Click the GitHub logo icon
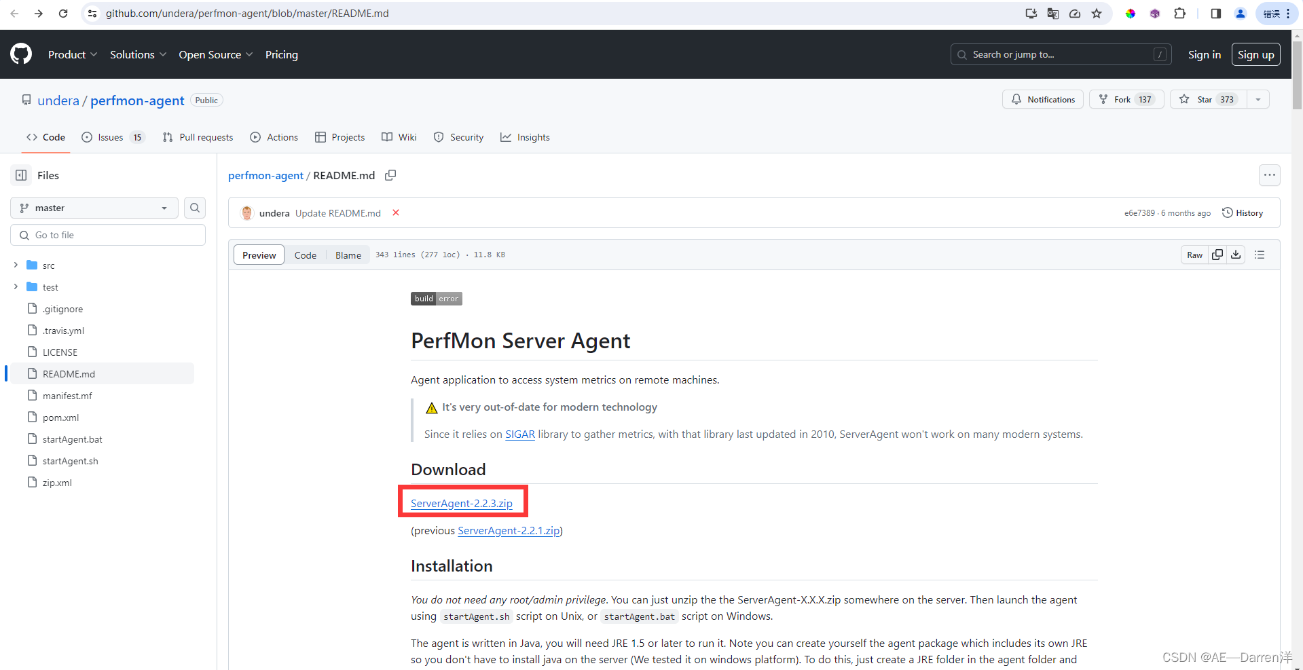 point(21,54)
